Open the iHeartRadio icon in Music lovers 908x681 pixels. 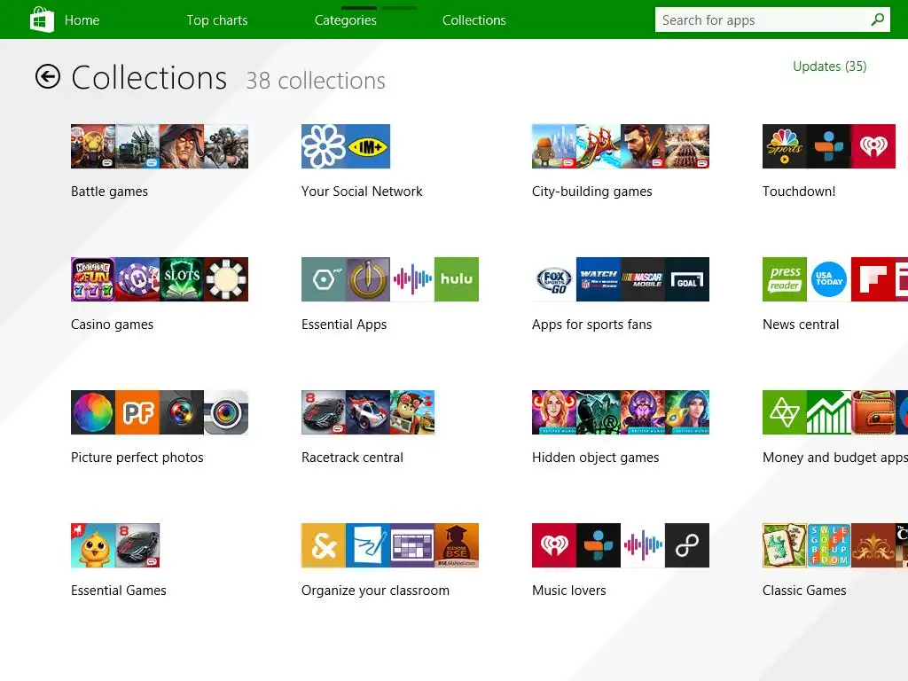[554, 545]
